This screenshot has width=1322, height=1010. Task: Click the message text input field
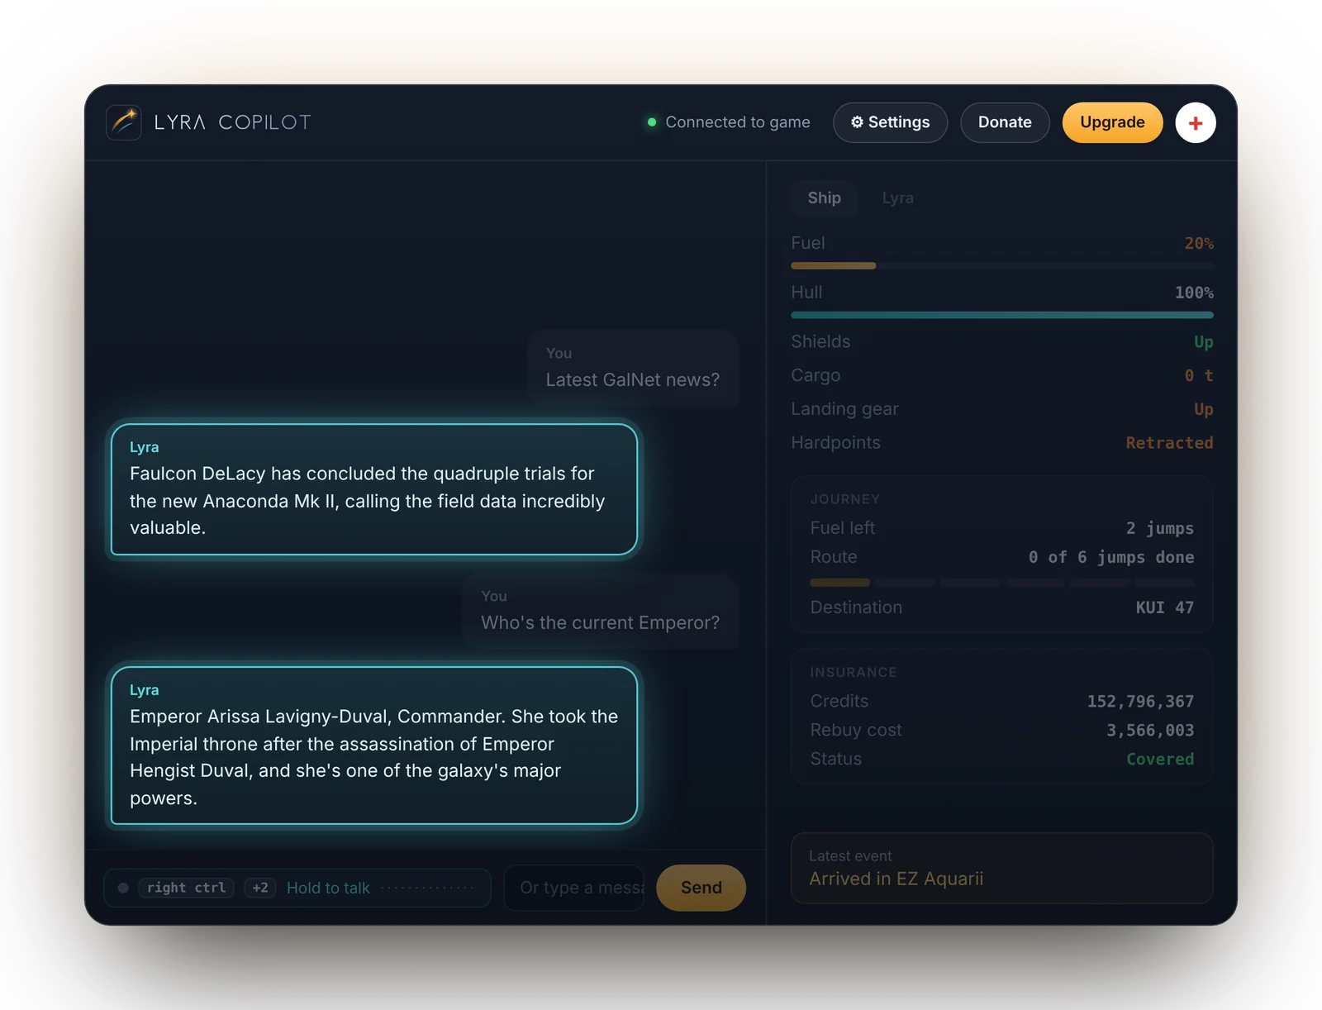pos(573,888)
